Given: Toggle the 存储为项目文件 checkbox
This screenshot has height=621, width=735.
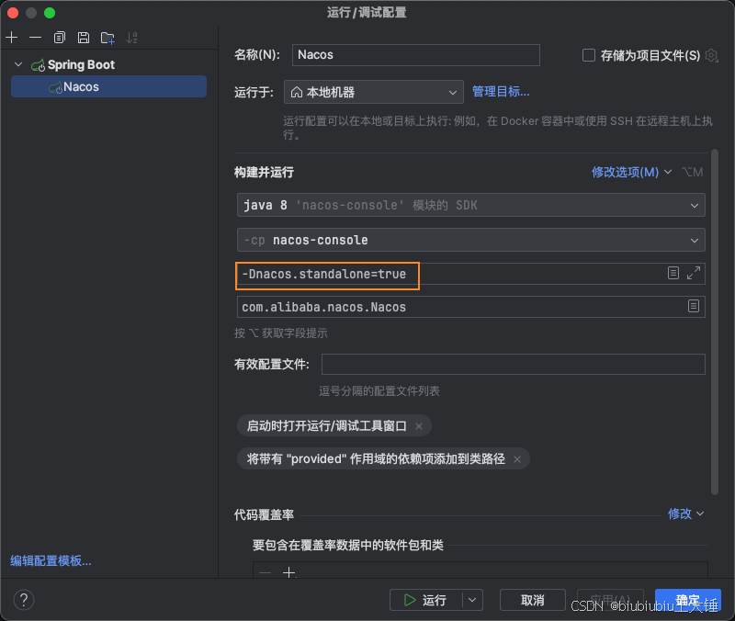Looking at the screenshot, I should pos(589,55).
